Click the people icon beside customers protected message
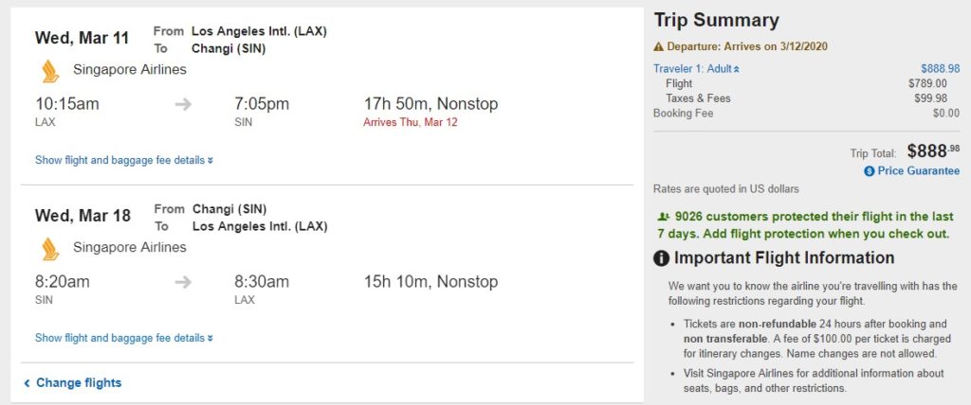Screen dimensions: 971x405 [x=662, y=216]
